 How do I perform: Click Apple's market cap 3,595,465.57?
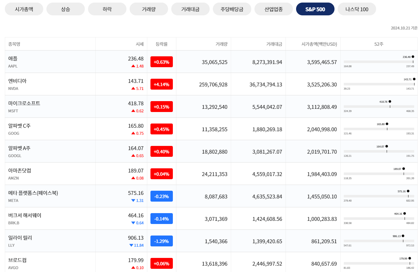pos(322,62)
